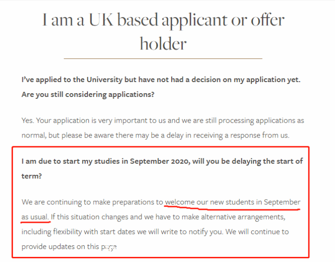The image size is (335, 262).
Task: Click the 'I am a UK based applicant' heading
Action: tap(163, 31)
